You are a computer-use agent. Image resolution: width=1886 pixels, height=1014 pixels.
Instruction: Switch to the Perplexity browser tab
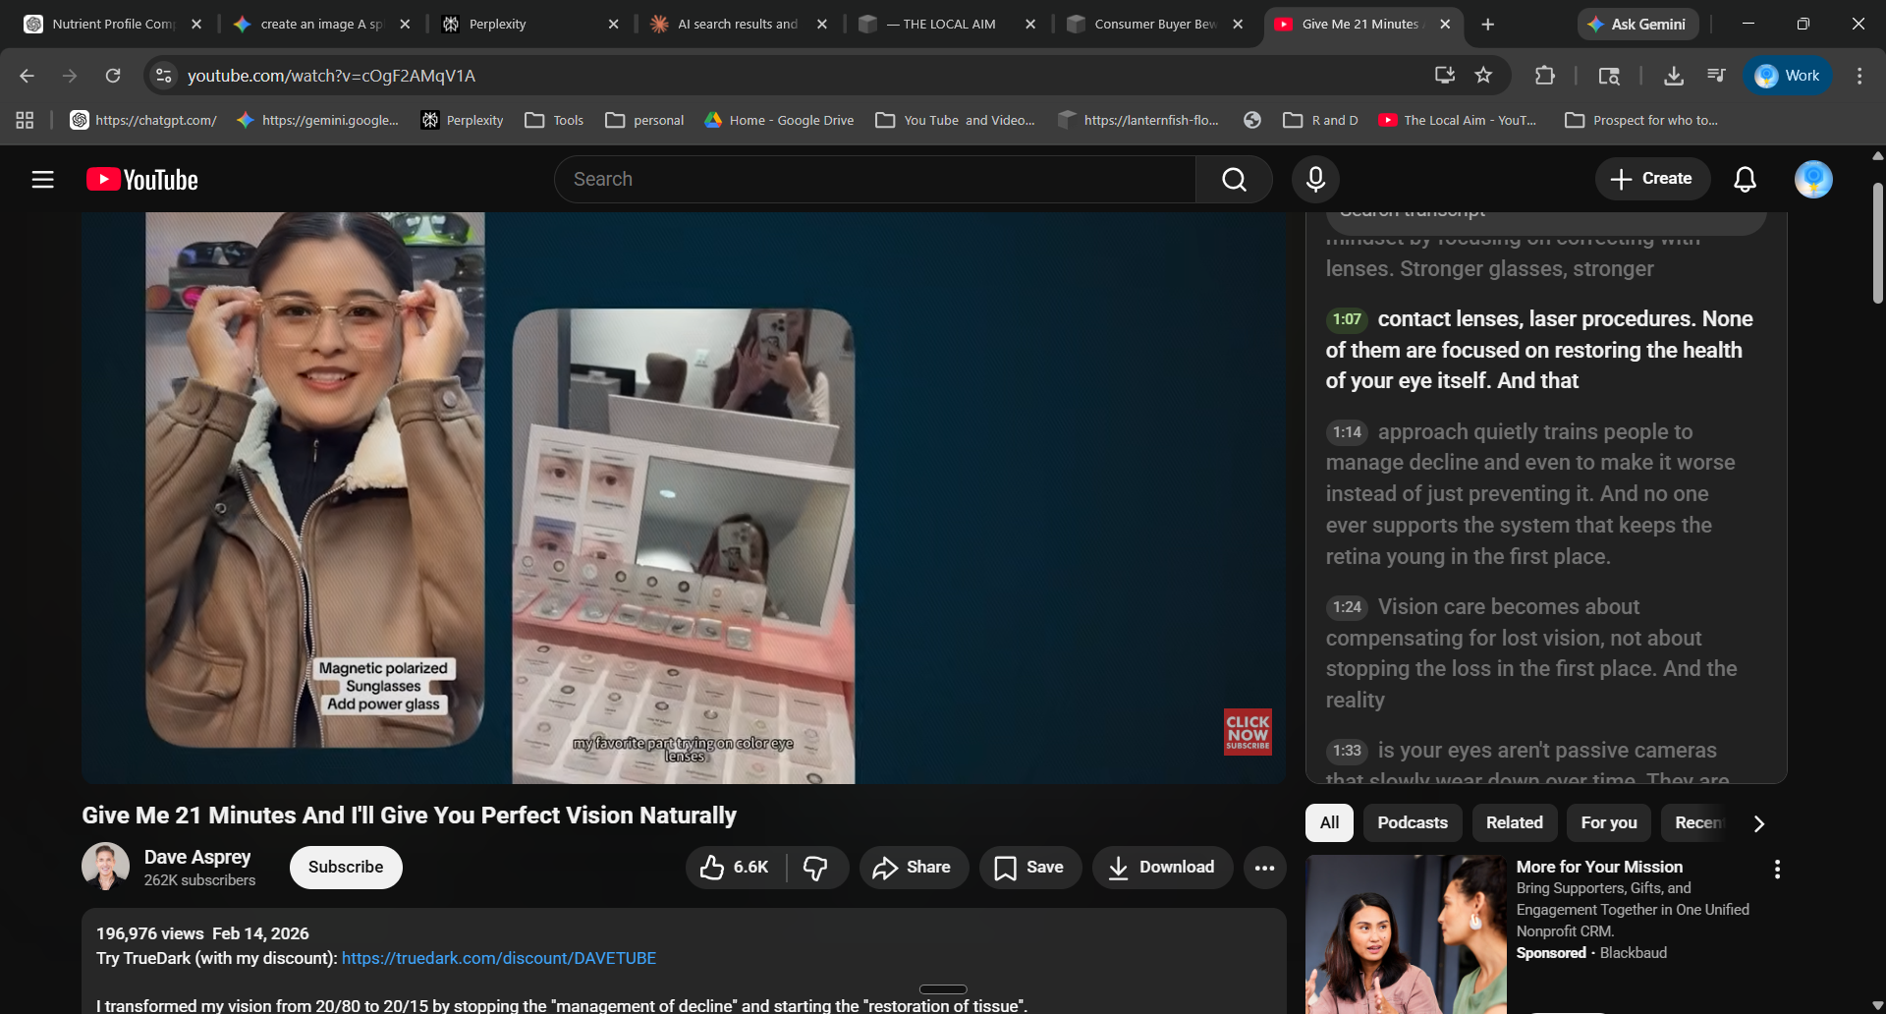(x=526, y=24)
